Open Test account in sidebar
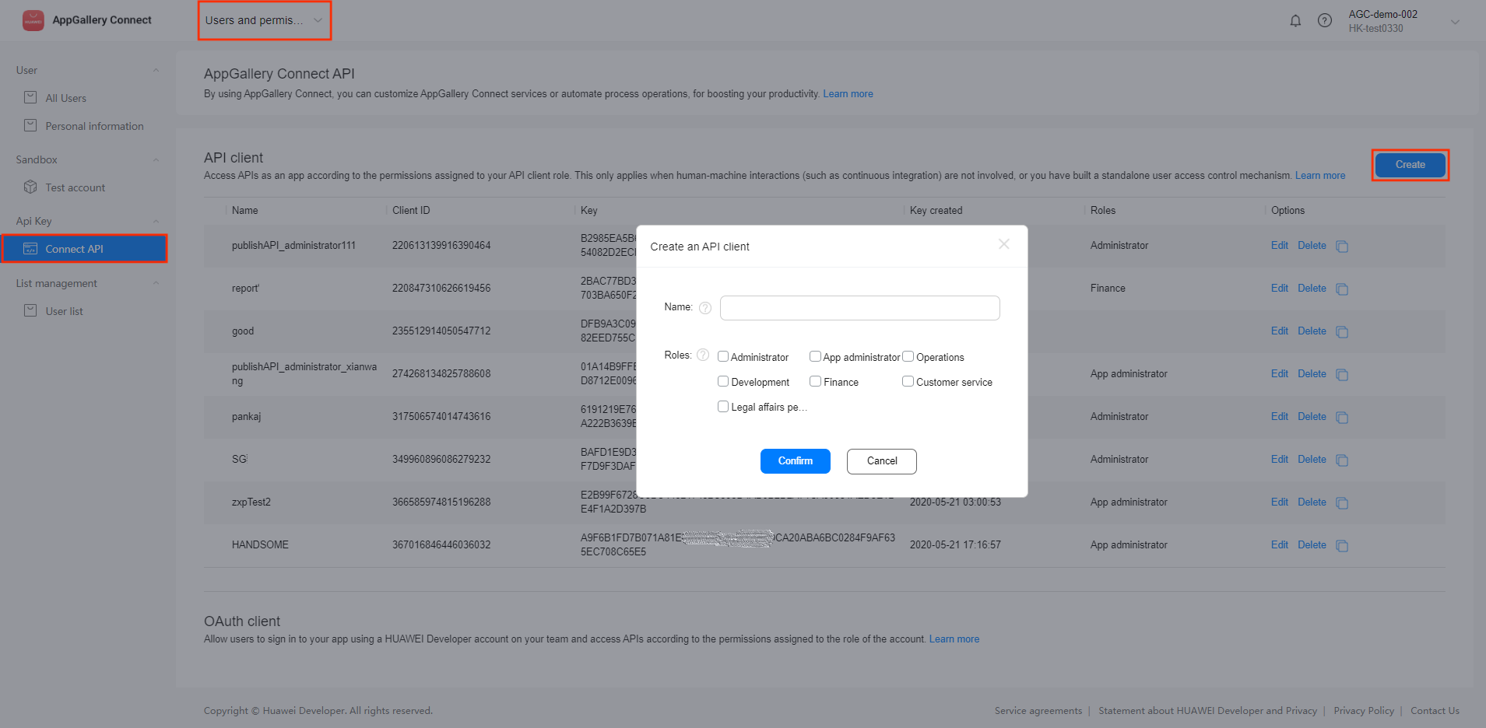The height and width of the screenshot is (728, 1486). point(75,187)
